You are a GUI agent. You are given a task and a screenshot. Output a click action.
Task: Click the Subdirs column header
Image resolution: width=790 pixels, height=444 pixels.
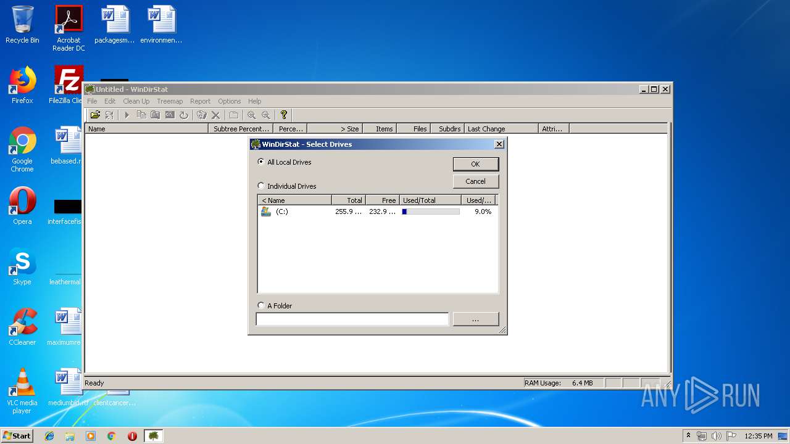pyautogui.click(x=447, y=129)
